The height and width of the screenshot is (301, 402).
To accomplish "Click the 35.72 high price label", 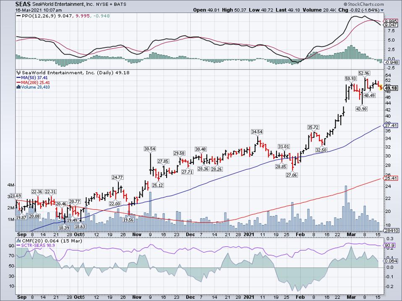I will 313,127.
